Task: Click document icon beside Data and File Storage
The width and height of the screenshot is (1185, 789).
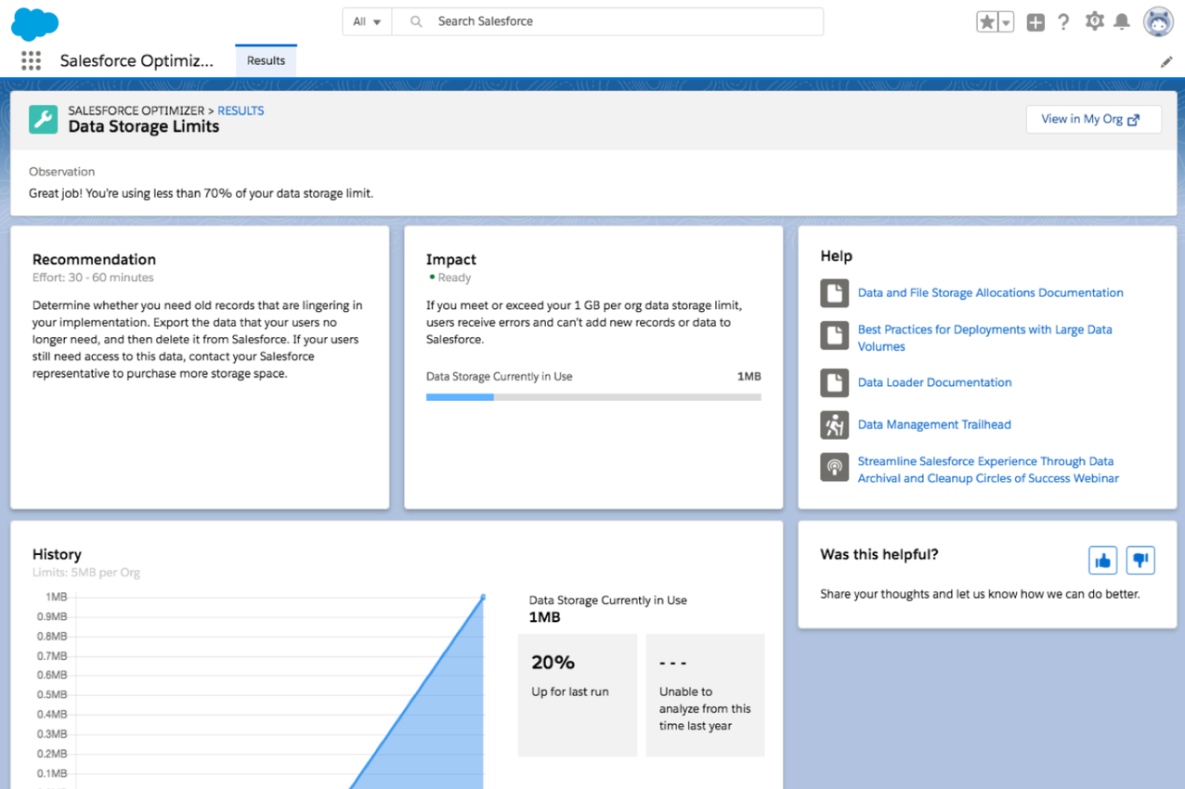Action: (834, 293)
